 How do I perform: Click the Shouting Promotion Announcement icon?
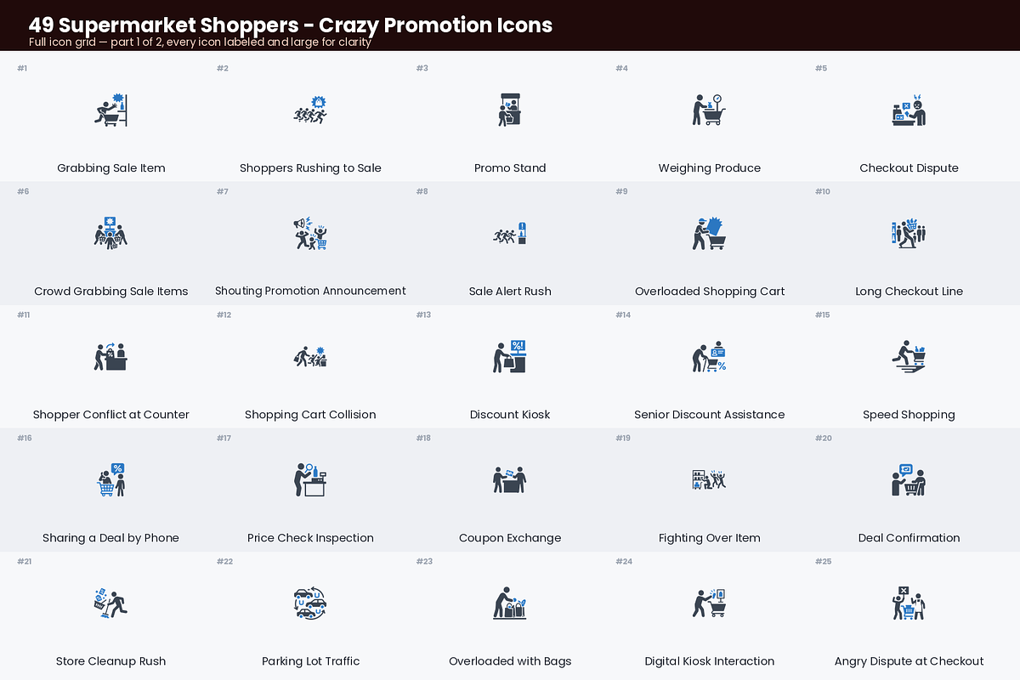click(310, 234)
